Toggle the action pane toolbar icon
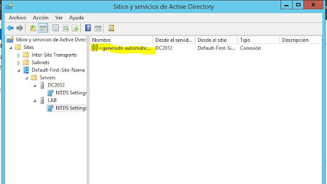The width and height of the screenshot is (327, 184). [98, 28]
